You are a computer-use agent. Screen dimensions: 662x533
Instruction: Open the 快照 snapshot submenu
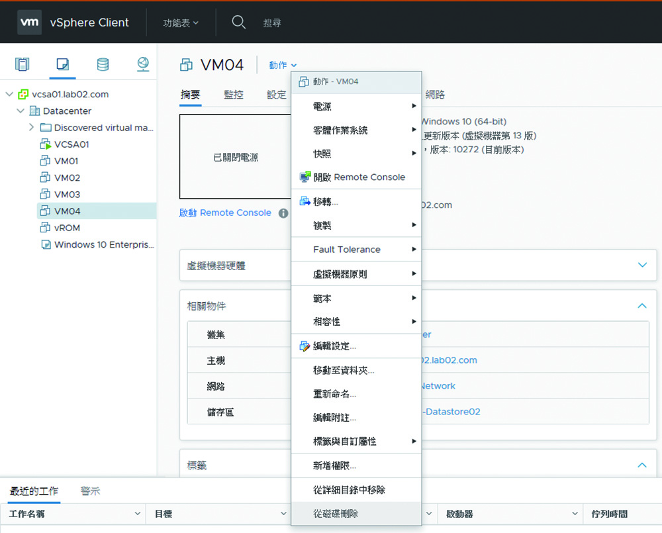356,154
